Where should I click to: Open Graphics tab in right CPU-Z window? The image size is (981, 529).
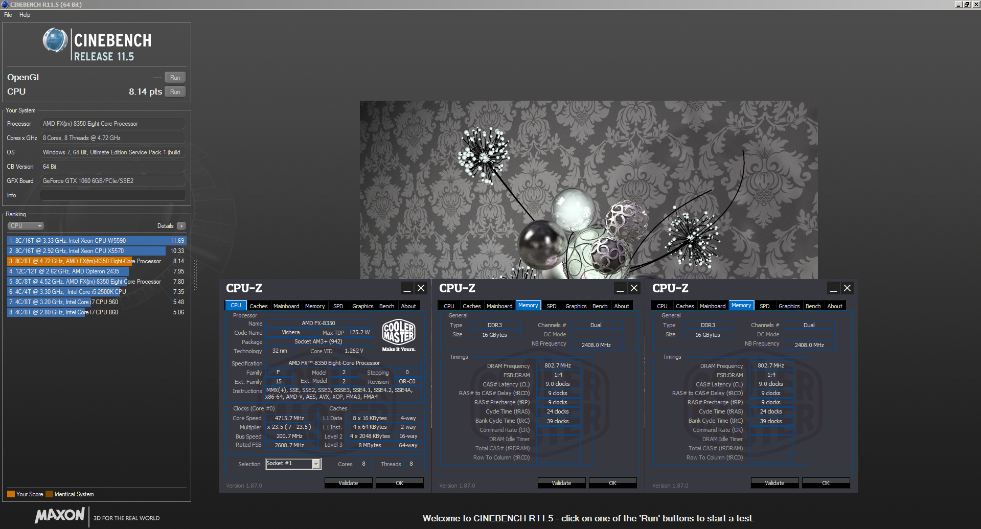(x=789, y=306)
